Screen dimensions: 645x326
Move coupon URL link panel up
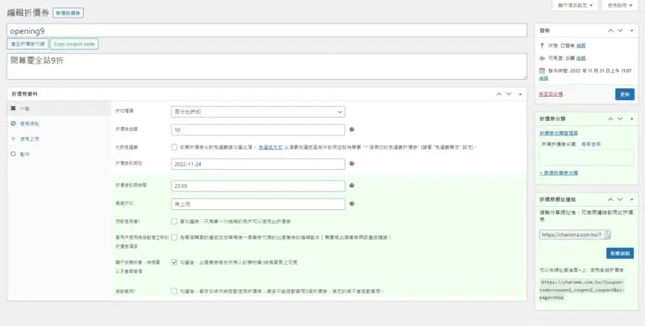[611, 199]
